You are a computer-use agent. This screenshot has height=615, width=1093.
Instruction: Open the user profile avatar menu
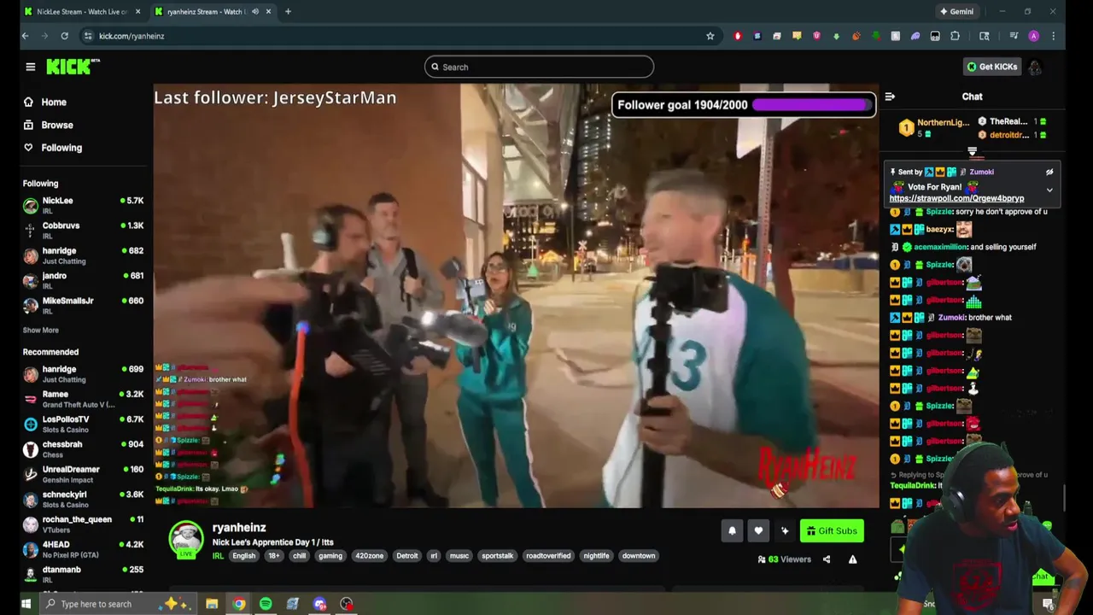(x=1035, y=67)
